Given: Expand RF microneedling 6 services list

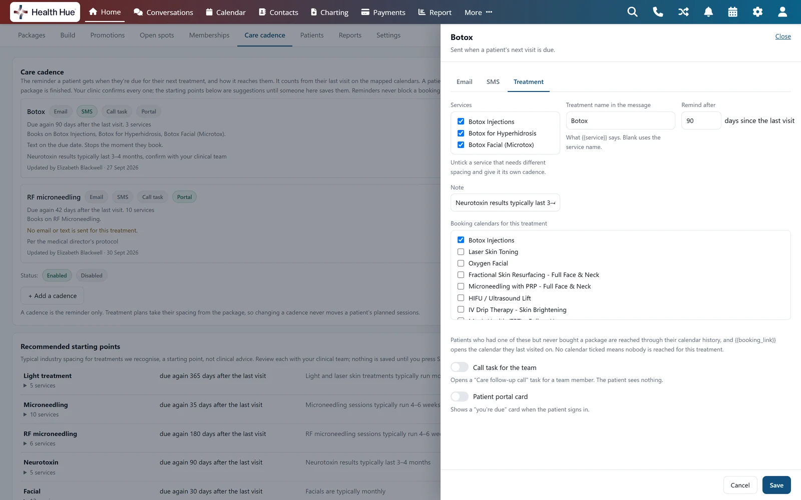Looking at the screenshot, I should [40, 443].
